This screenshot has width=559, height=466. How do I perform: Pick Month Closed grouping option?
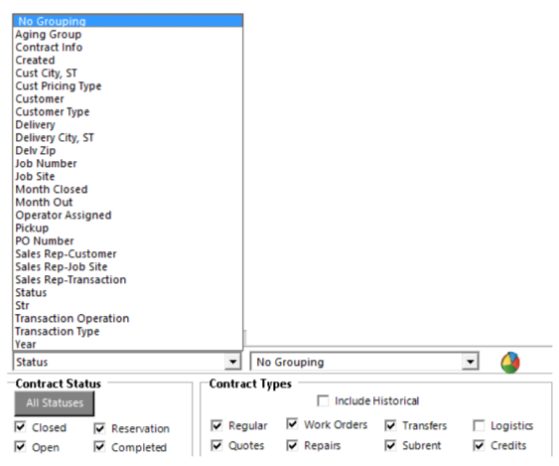tap(128, 189)
